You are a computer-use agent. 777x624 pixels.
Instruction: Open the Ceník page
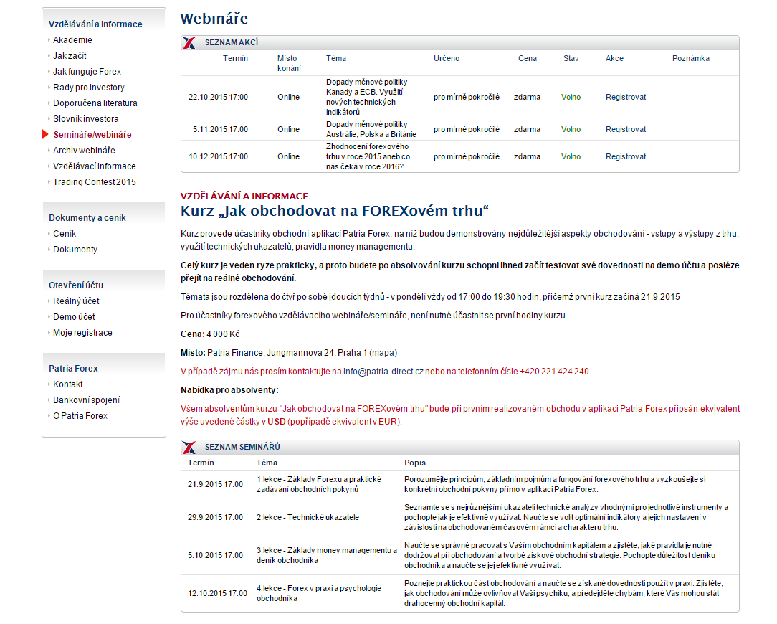click(65, 234)
